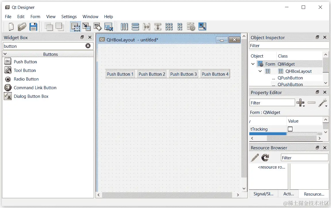Click the remove dynamic property minus button
The image size is (331, 208).
pyautogui.click(x=311, y=103)
